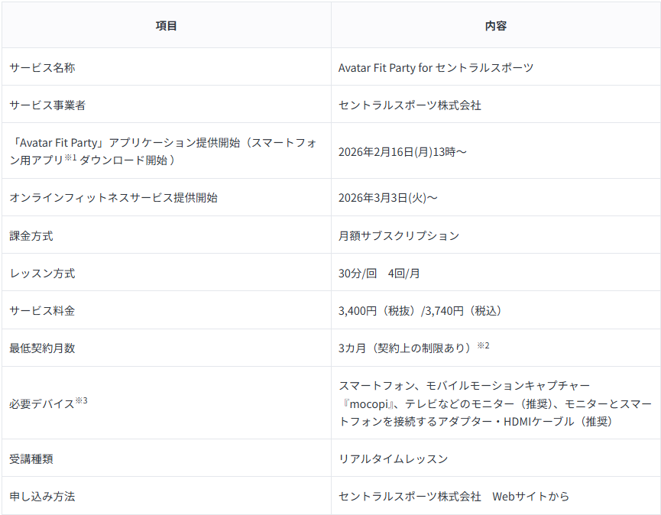Click the 項目 column header

click(x=166, y=26)
